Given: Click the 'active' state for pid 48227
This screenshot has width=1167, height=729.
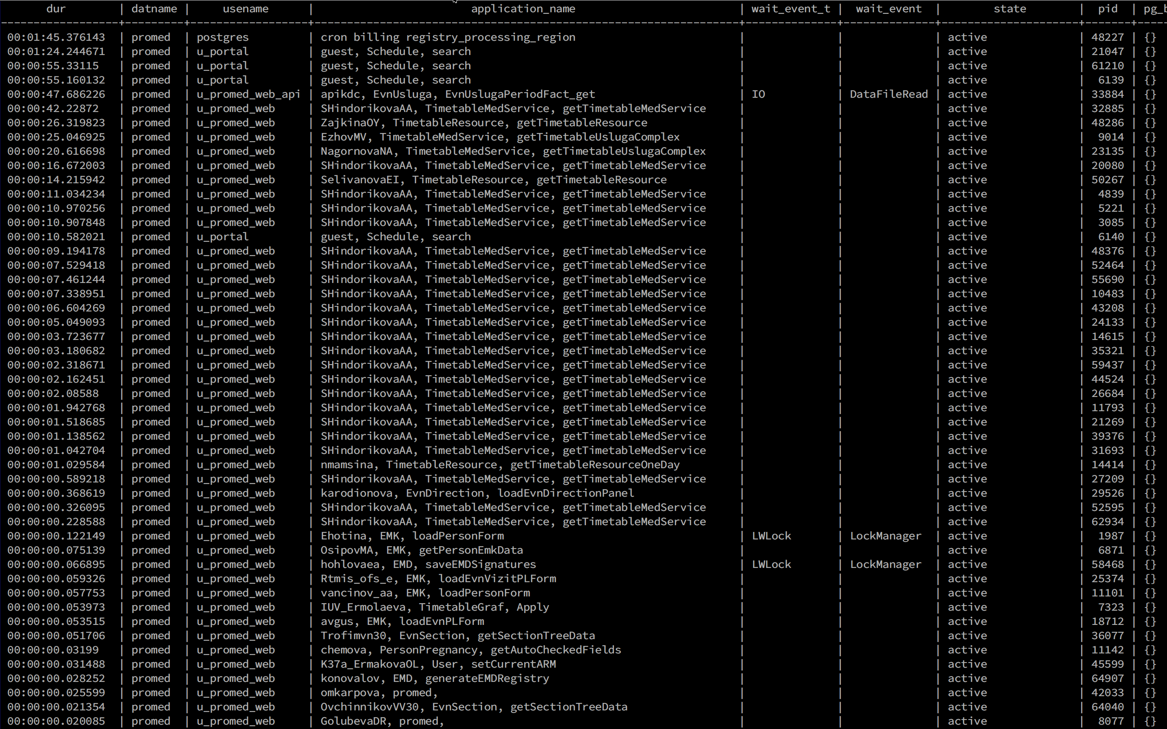Looking at the screenshot, I should 967,37.
